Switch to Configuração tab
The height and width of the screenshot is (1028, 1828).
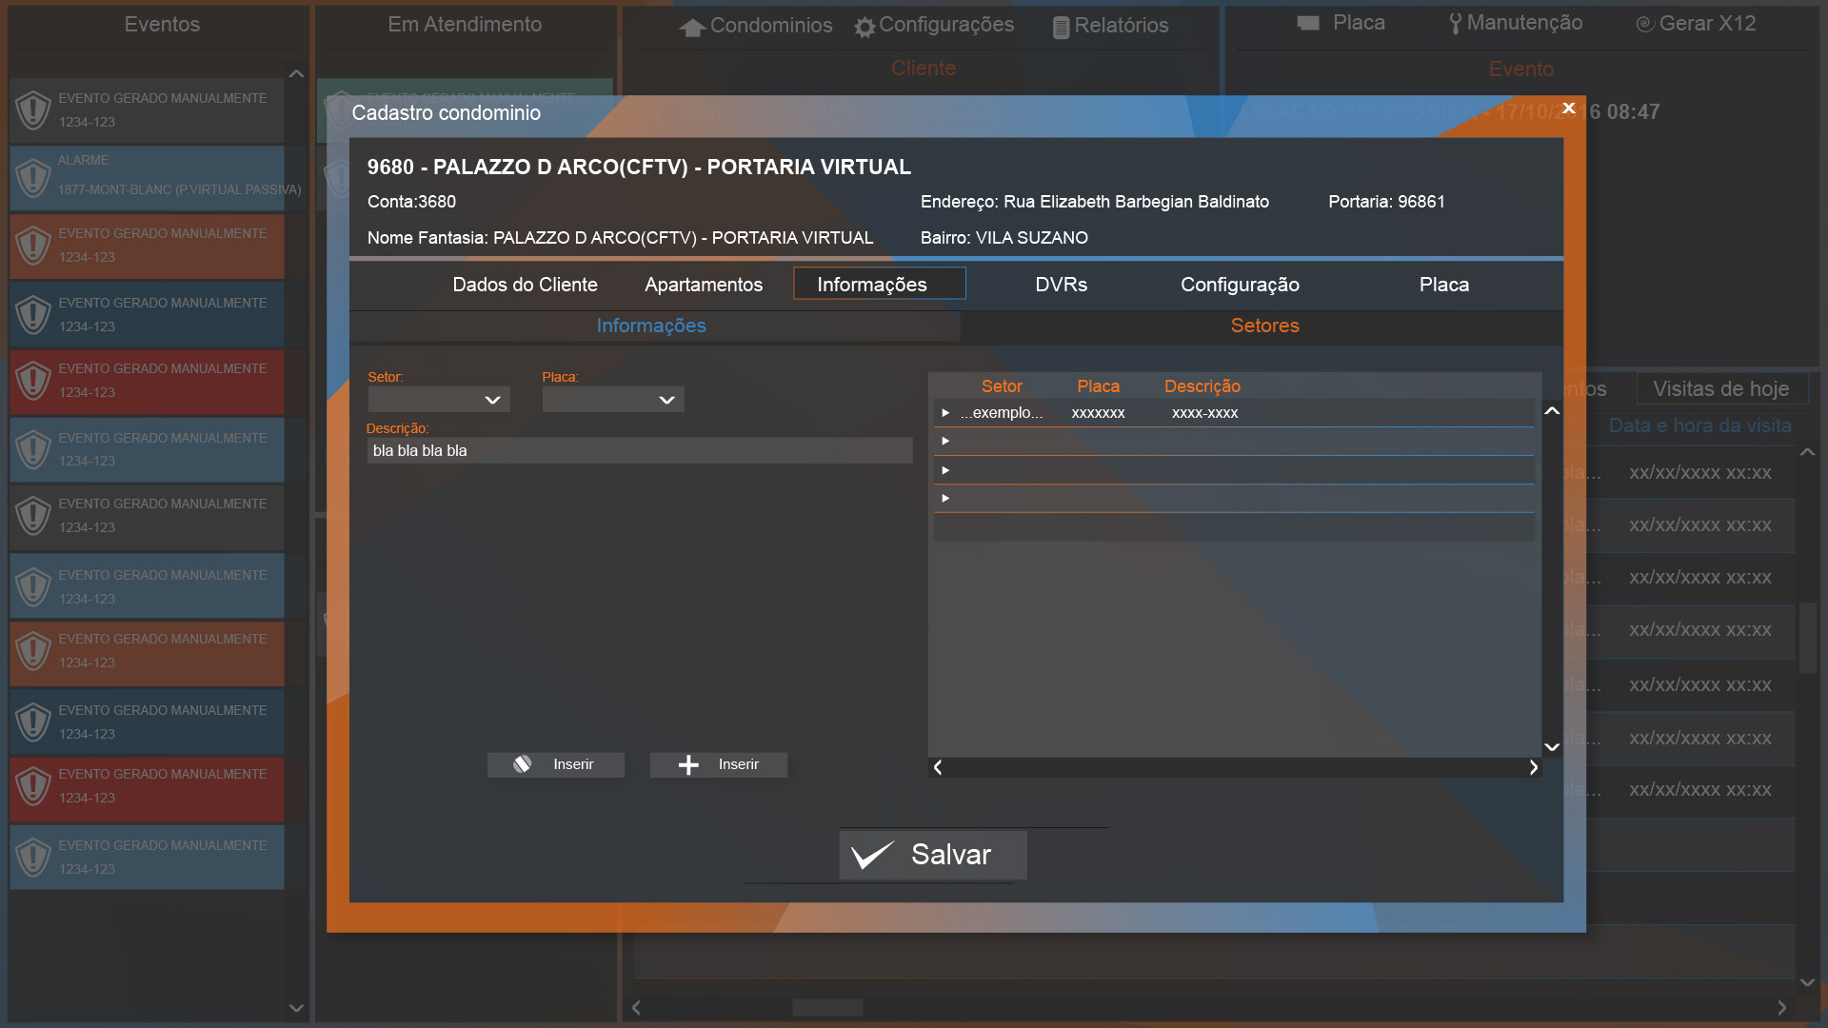click(1240, 285)
